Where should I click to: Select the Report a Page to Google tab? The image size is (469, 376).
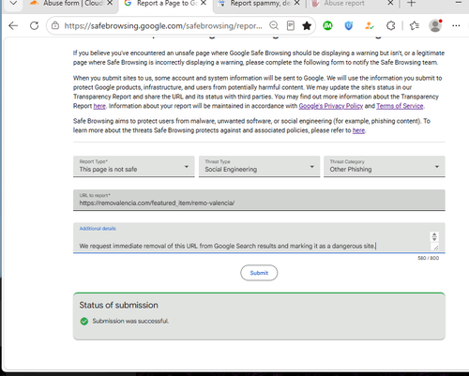pos(166,4)
